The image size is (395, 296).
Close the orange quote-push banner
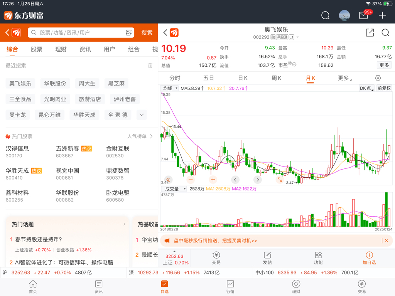pos(387,240)
